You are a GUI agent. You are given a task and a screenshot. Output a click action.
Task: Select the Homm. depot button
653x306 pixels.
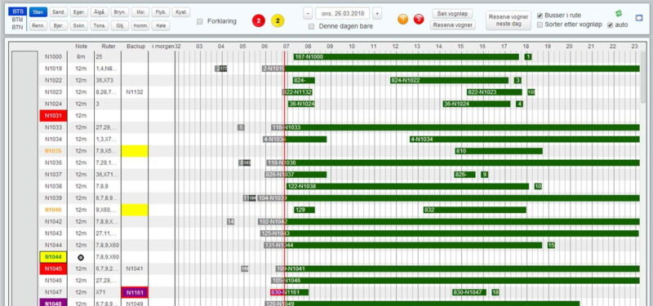tap(140, 25)
